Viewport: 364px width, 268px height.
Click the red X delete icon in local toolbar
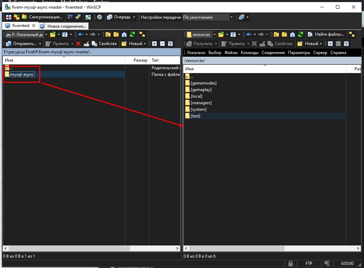tap(78, 44)
